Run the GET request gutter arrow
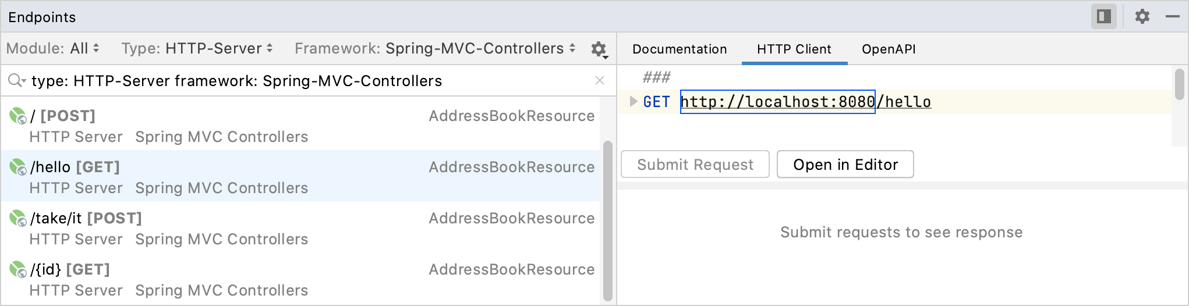Viewport: 1189px width, 306px height. (x=634, y=102)
